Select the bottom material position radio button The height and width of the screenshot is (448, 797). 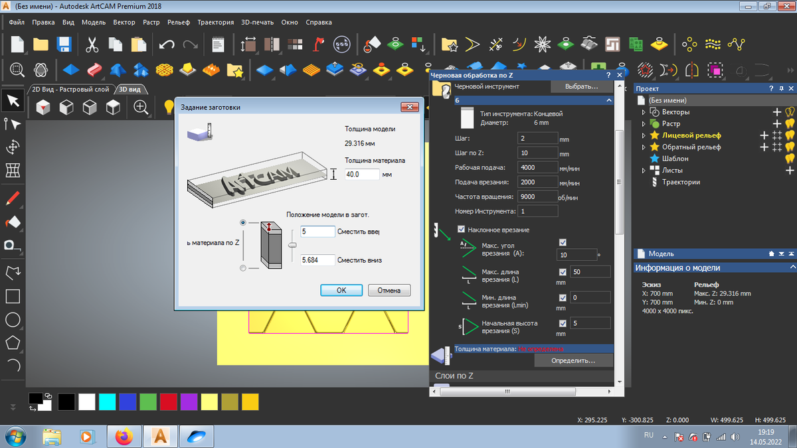pos(243,267)
